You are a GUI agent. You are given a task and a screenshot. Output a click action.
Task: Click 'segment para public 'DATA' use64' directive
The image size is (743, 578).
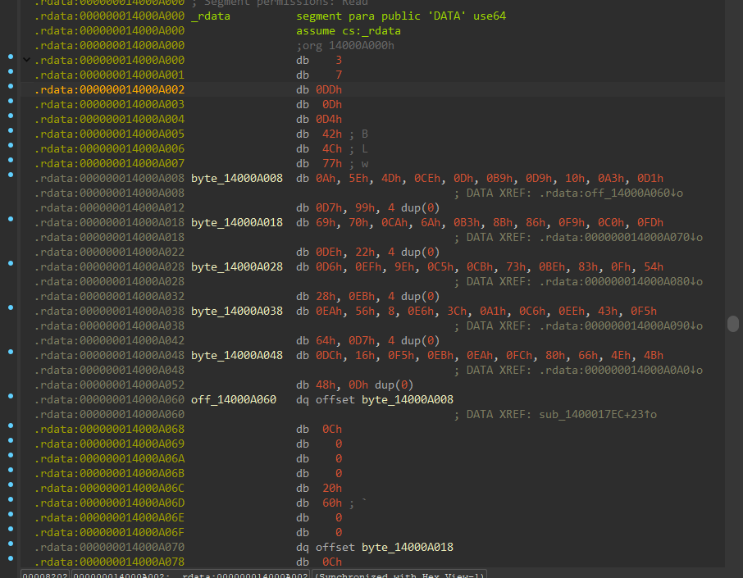tap(401, 16)
